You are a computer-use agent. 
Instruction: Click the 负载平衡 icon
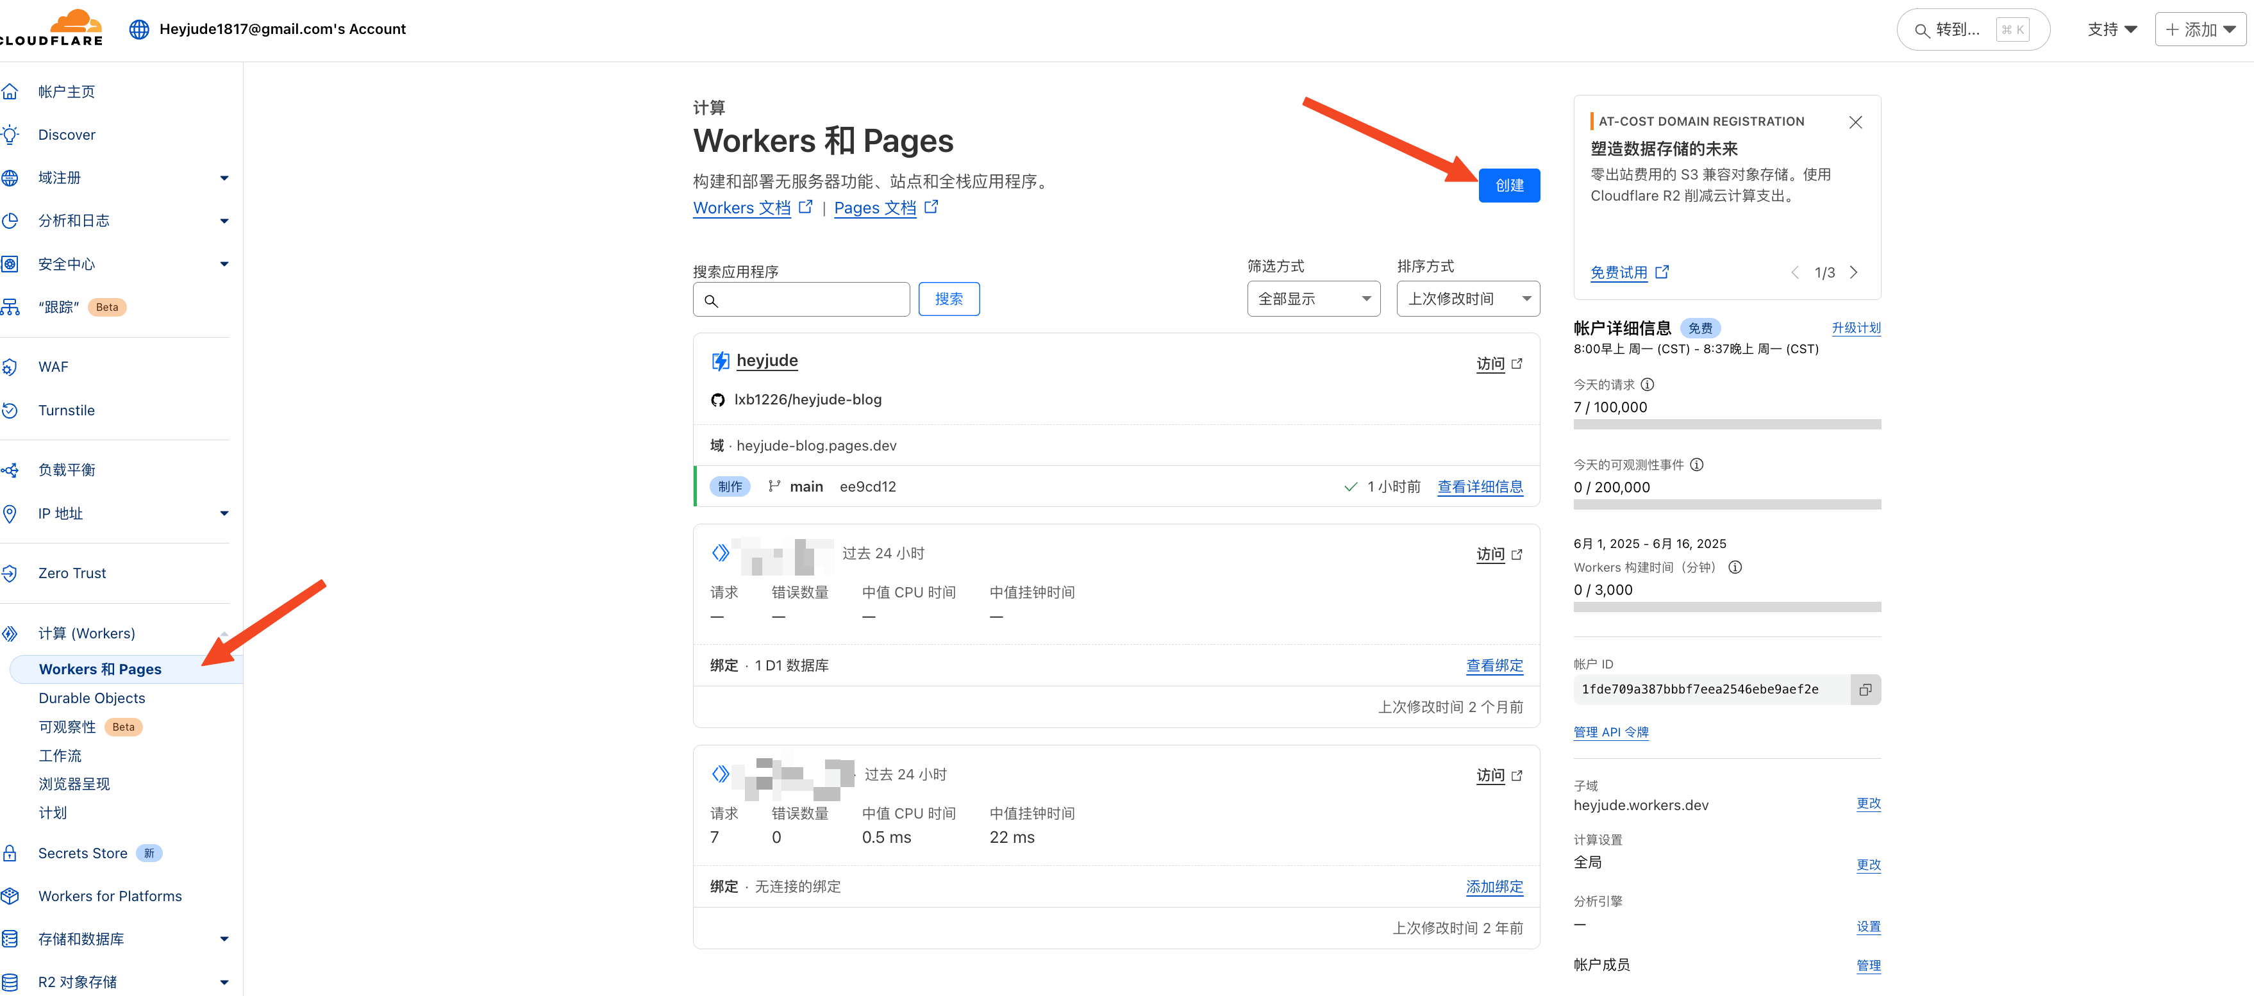tap(10, 470)
